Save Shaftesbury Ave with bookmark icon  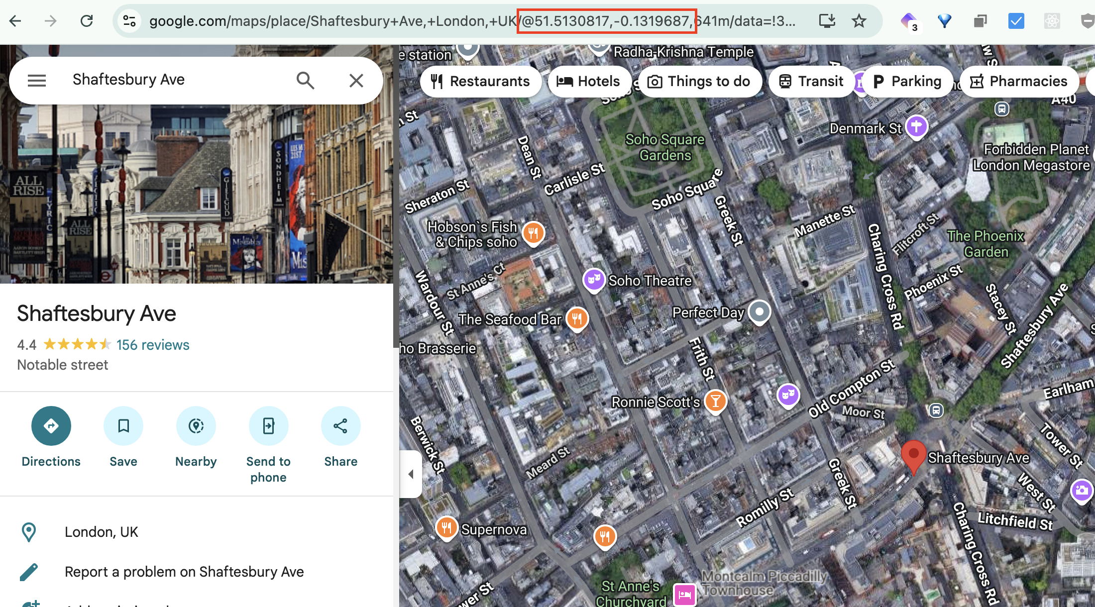123,426
